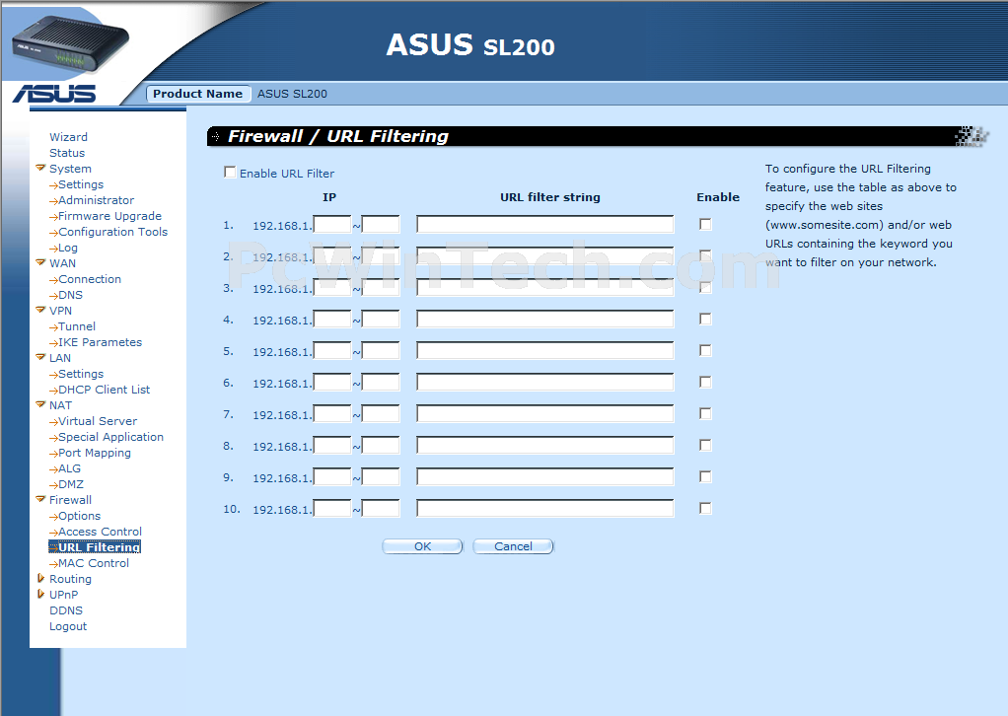1008x716 pixels.
Task: Click the row 7 ending IP field
Action: [381, 413]
